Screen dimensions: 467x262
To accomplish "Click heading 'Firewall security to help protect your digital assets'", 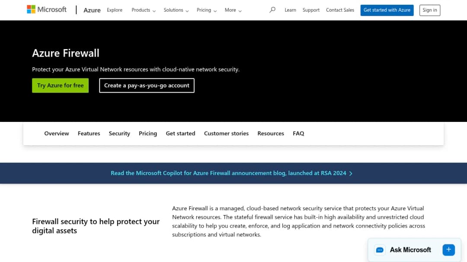I will click(96, 226).
